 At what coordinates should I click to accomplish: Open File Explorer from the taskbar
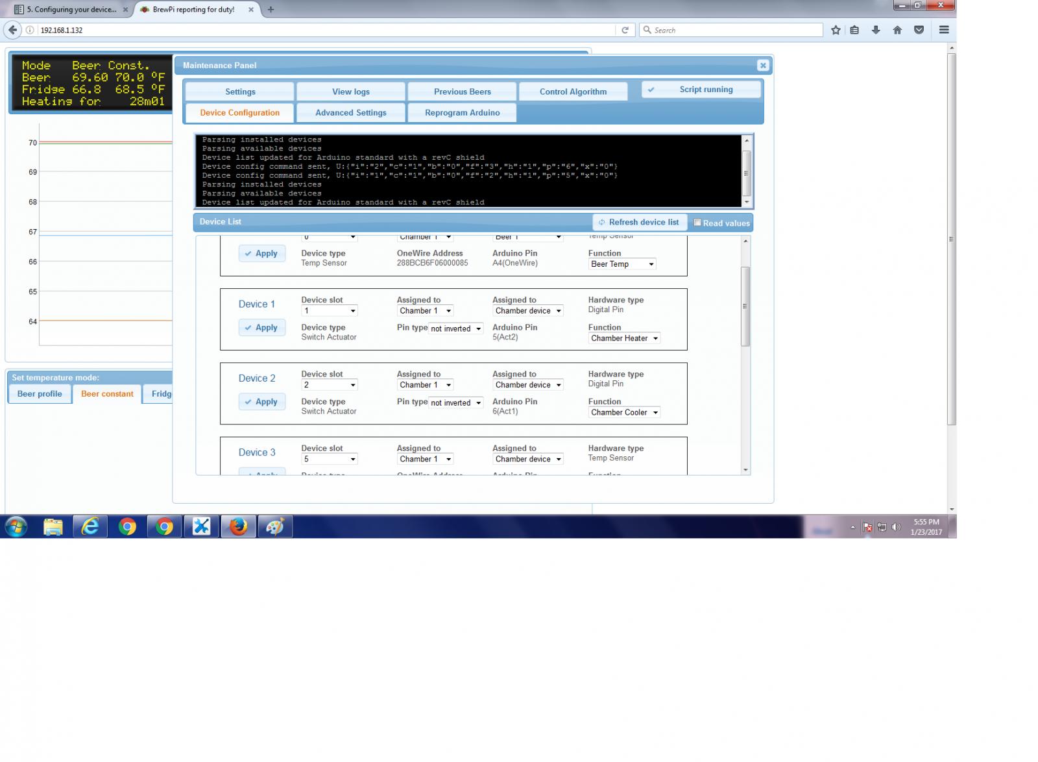(53, 526)
